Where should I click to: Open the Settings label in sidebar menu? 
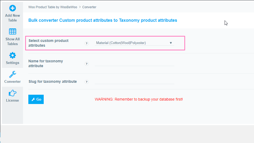point(12,63)
